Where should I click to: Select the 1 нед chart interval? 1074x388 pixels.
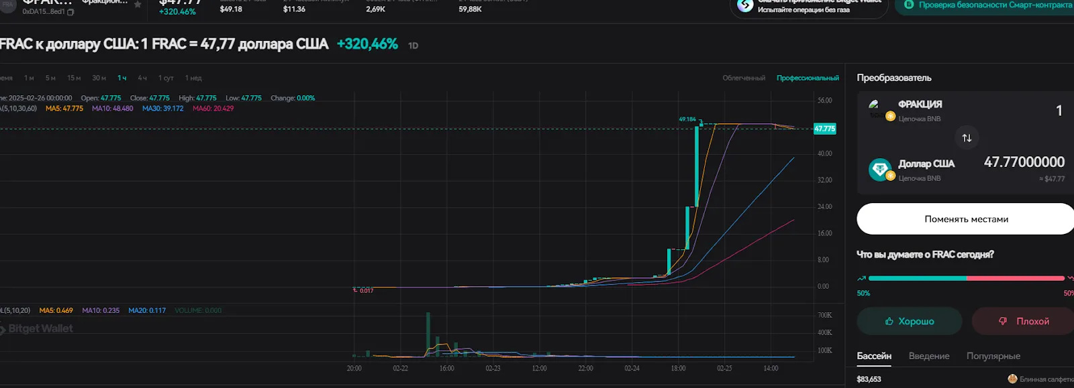(x=193, y=78)
